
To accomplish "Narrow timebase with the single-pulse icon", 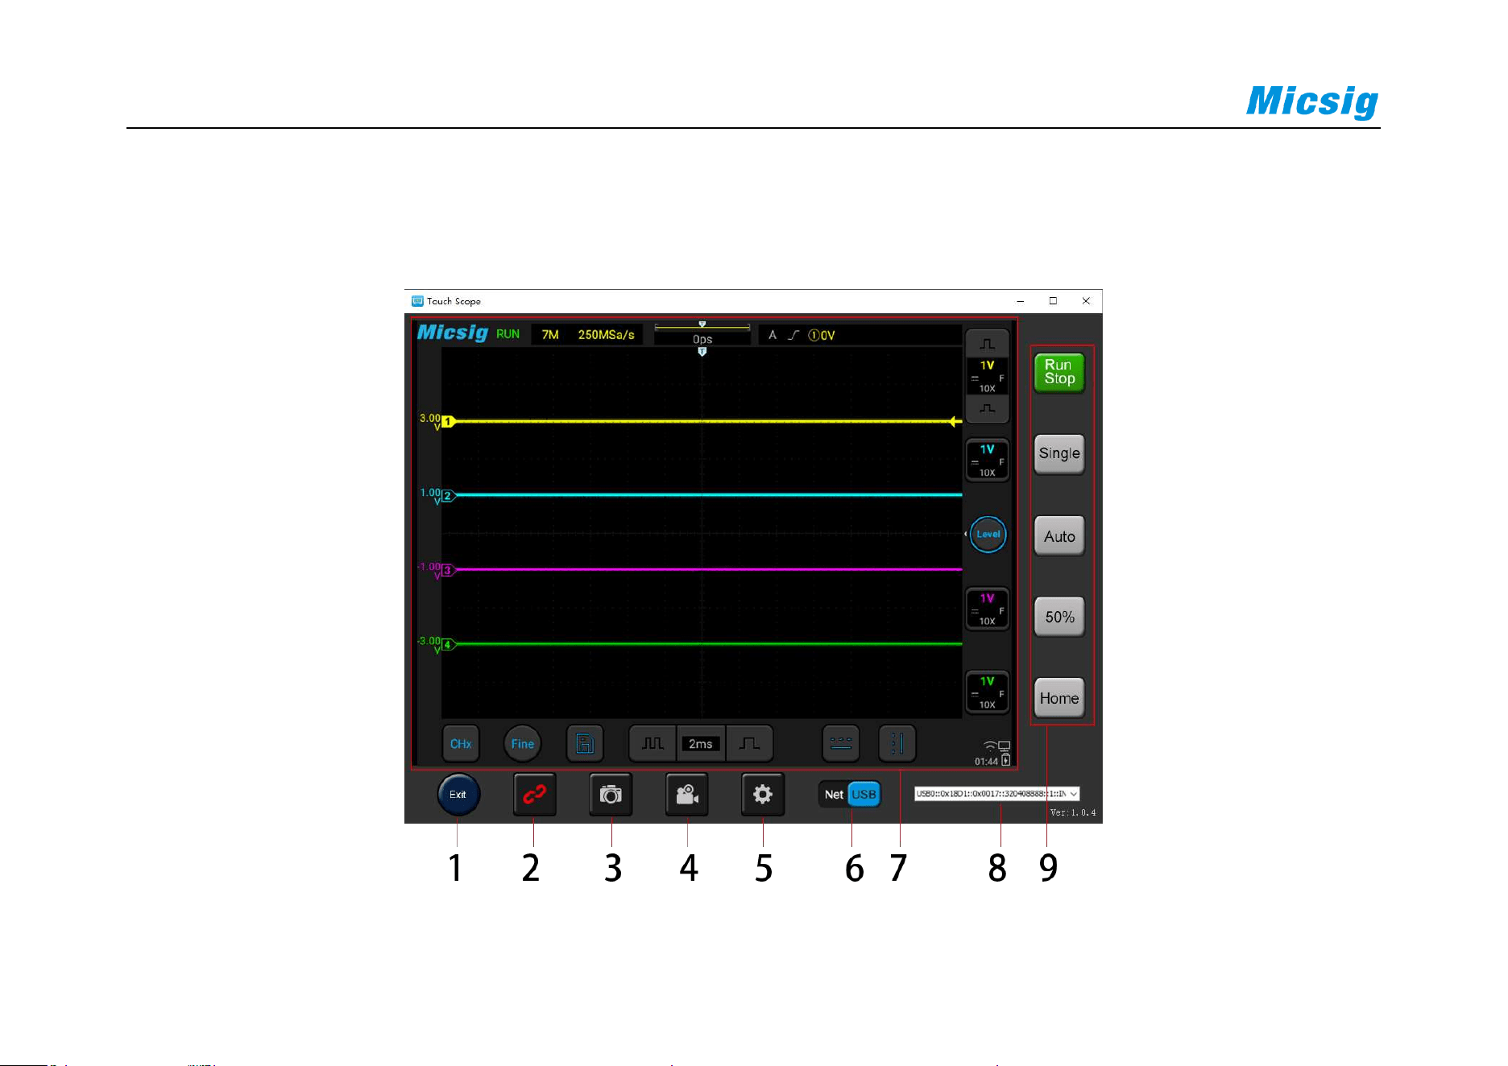I will point(749,744).
